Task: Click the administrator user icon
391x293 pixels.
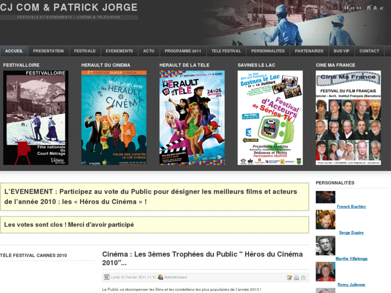Action: (160, 277)
